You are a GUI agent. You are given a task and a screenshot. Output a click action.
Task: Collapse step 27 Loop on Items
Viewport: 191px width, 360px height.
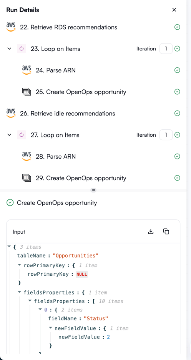click(x=9, y=135)
